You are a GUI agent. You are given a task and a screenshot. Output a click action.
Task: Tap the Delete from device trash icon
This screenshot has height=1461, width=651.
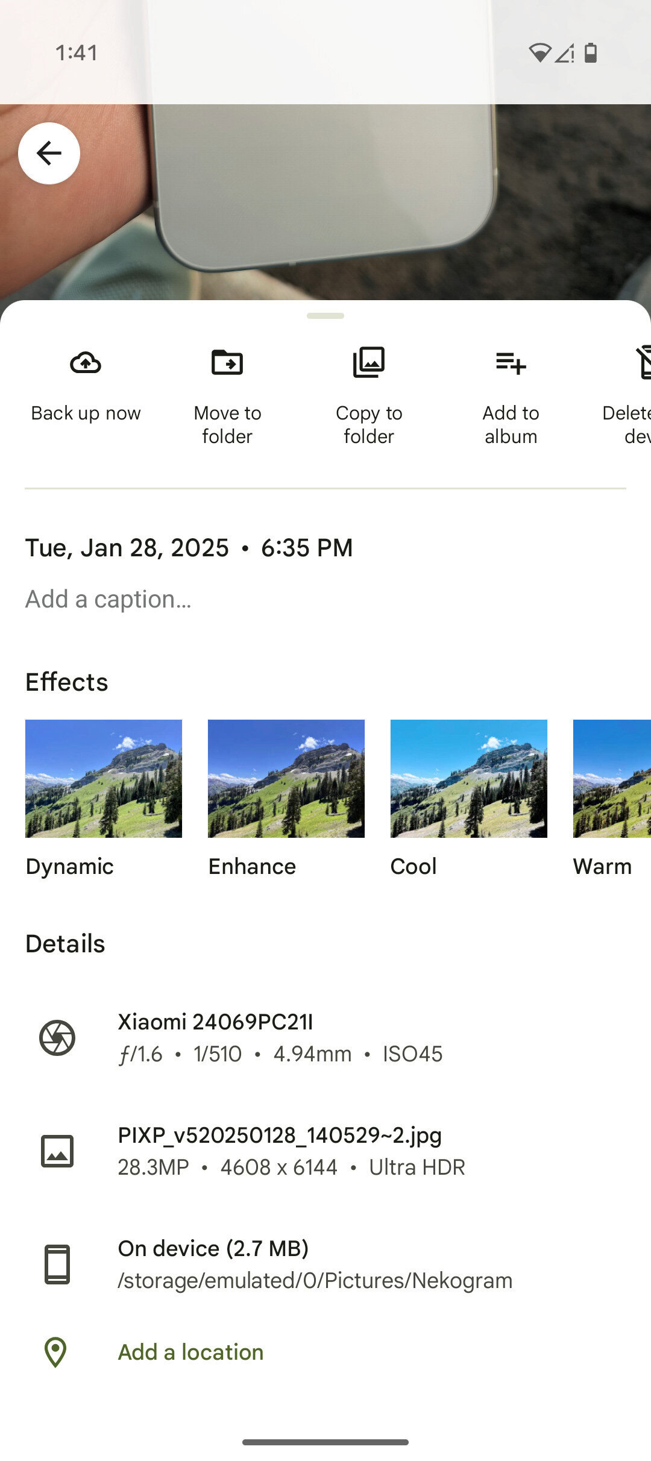[643, 363]
